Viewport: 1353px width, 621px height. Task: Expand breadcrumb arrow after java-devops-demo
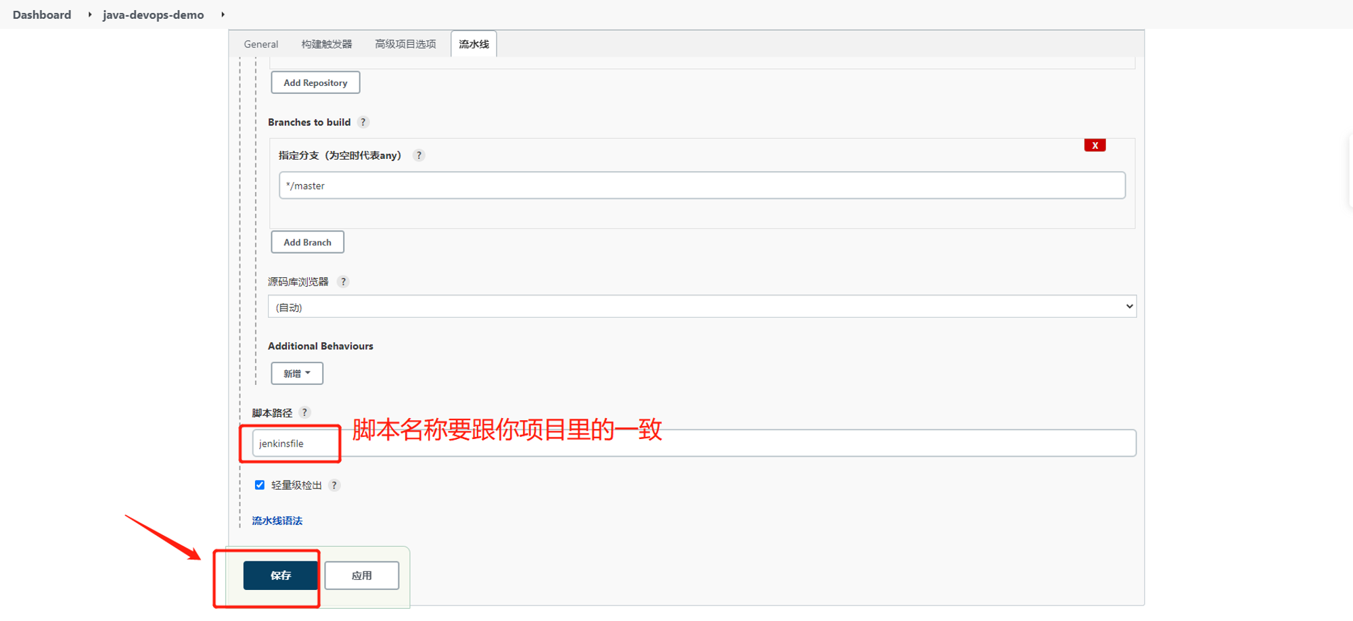click(223, 14)
